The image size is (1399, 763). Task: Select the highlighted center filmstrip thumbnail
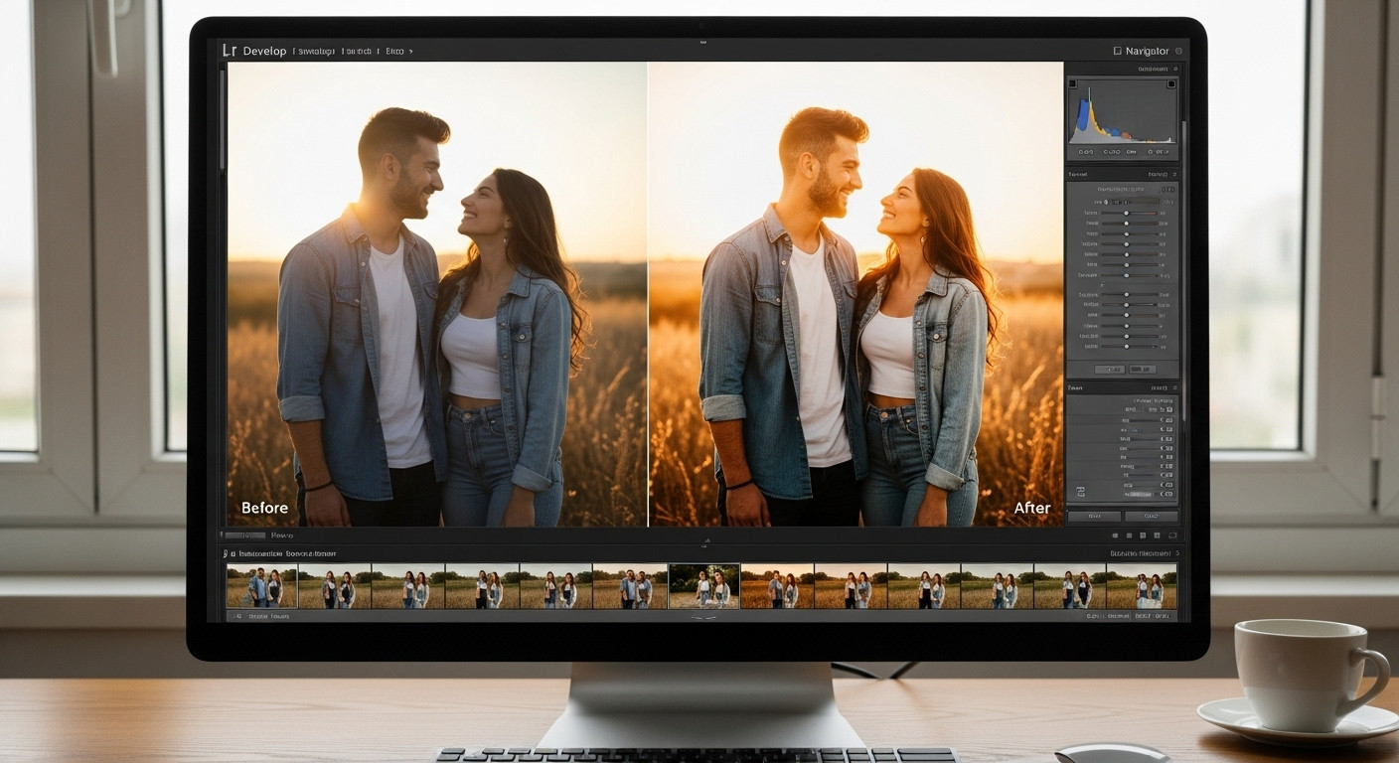pyautogui.click(x=704, y=586)
